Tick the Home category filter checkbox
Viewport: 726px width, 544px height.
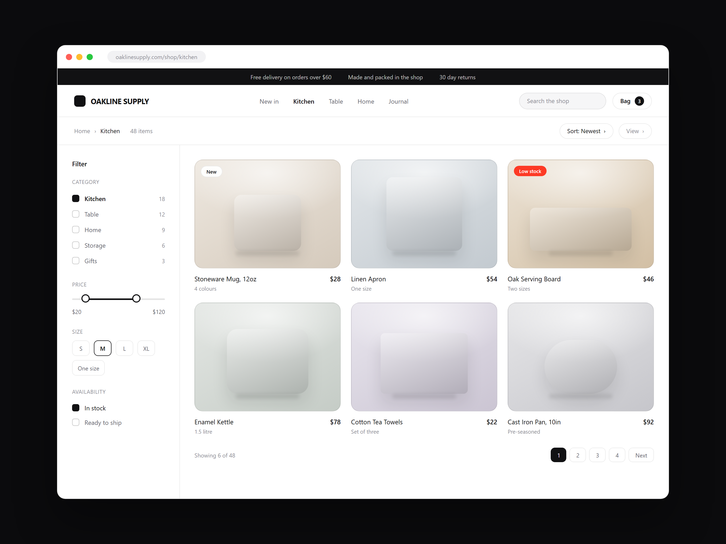tap(76, 230)
